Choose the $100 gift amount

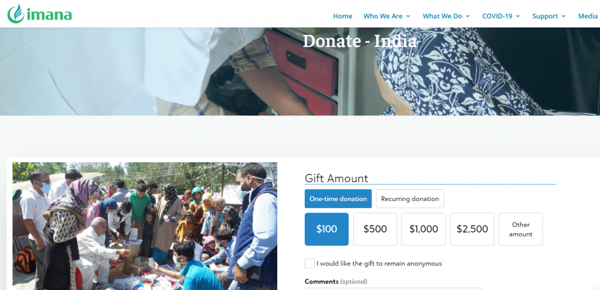(326, 229)
